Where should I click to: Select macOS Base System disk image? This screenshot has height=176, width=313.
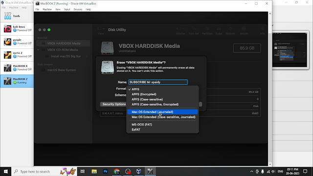point(62,70)
